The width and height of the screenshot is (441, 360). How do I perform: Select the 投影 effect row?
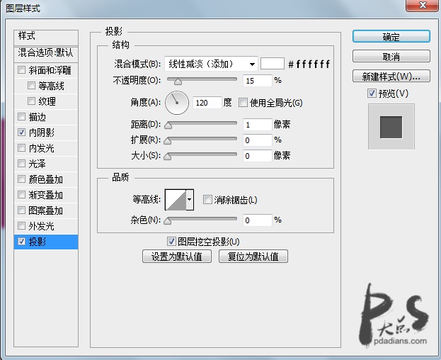click(46, 242)
